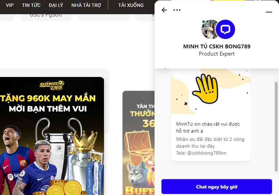Click Chat ngay bây giờ button
The width and height of the screenshot is (279, 195).
(x=217, y=187)
